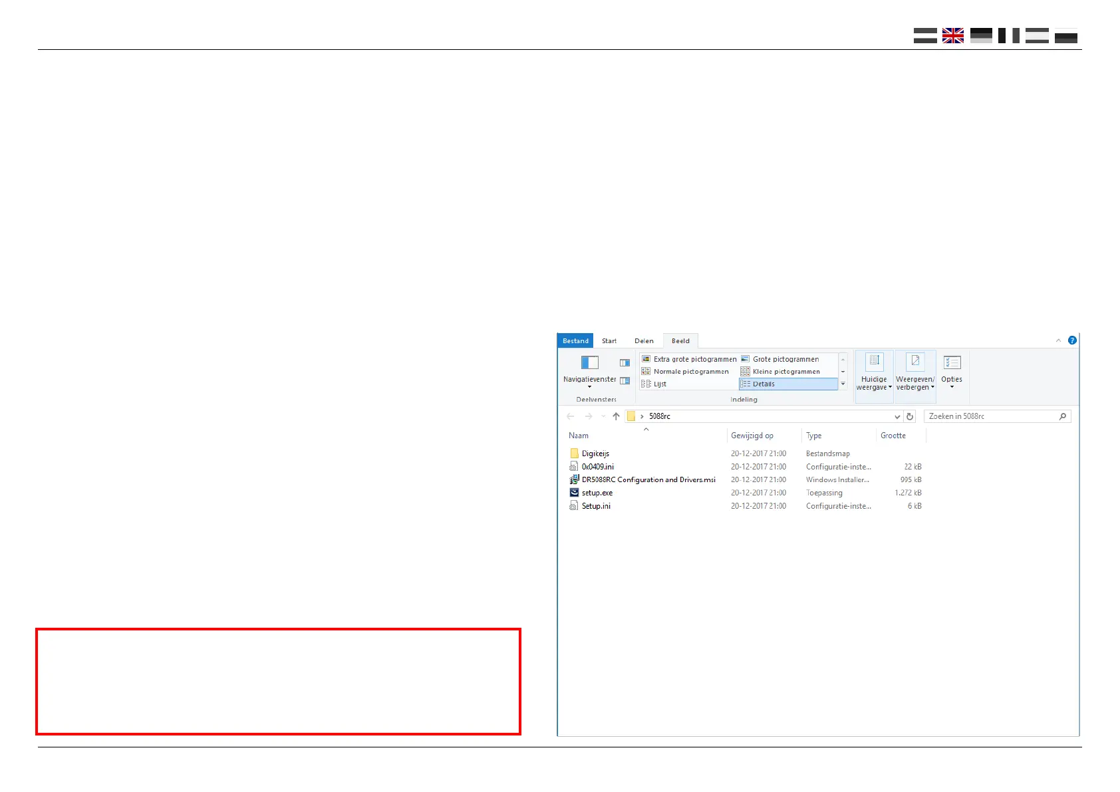Click the 1.272 kB size value
1120x792 pixels.
point(908,493)
